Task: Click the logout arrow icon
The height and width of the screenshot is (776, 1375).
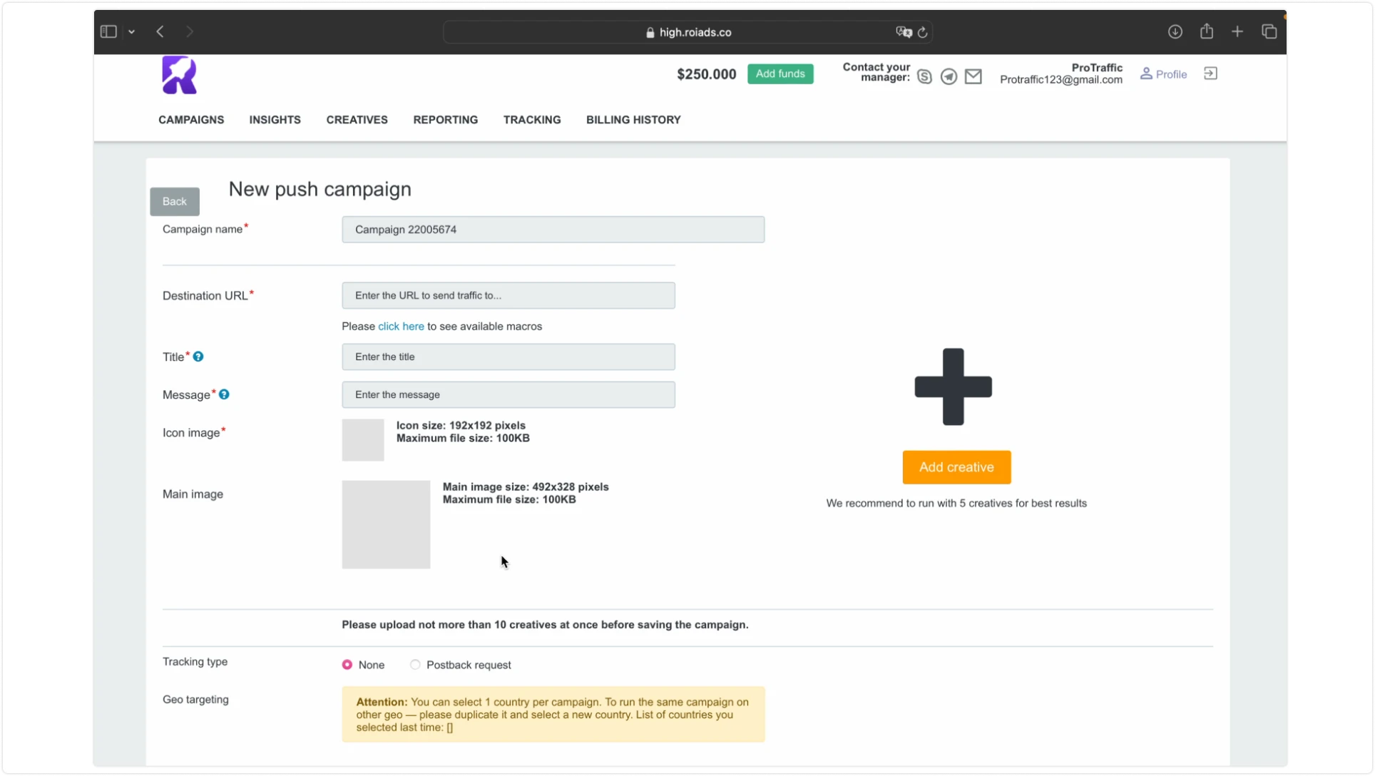Action: [1210, 73]
